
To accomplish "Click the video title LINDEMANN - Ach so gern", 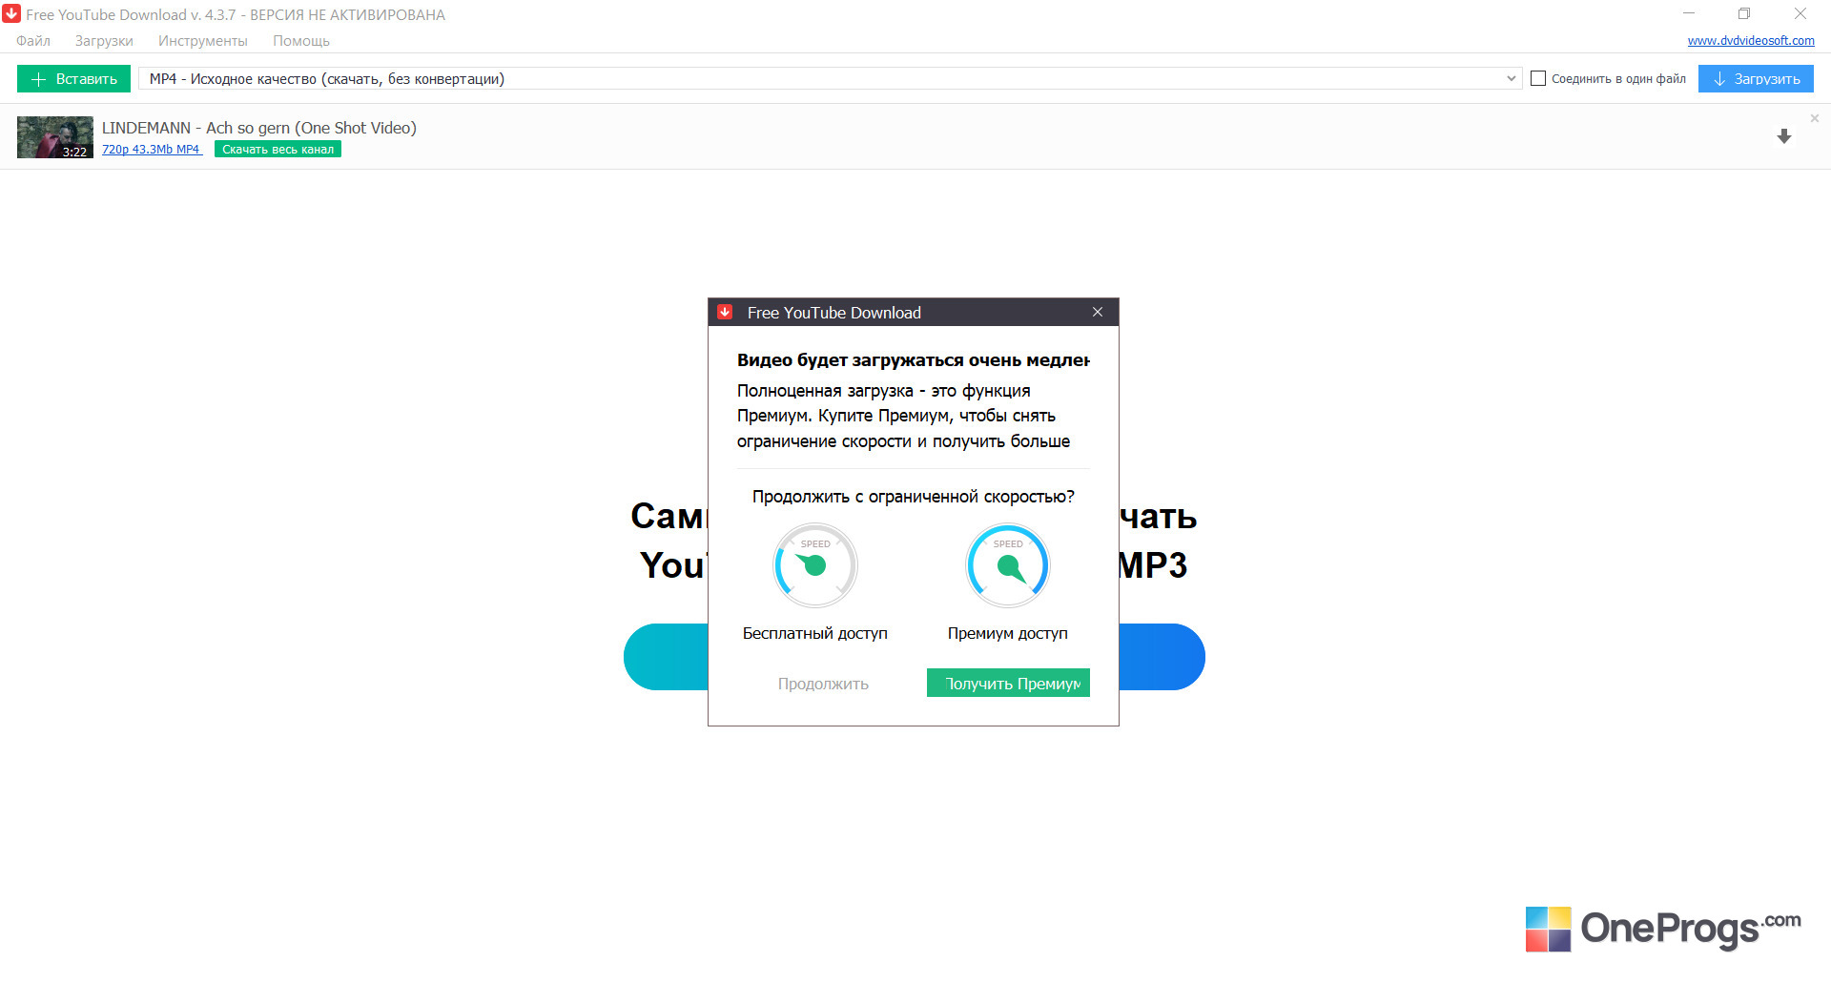I will 259,128.
